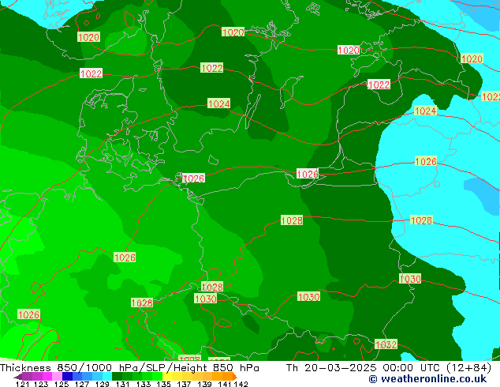Click the yellow legend swatch above 135
Image resolution: width=500 pixels, height=387 pixels.
(167, 376)
